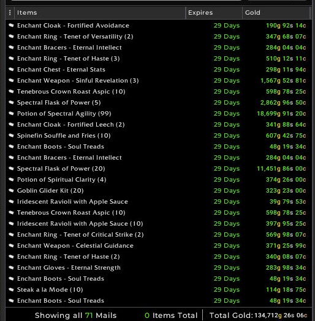Screen dimensions: 315x321
Task: Click mail icon for Tenet of Haste (2)
Action: coord(11,257)
